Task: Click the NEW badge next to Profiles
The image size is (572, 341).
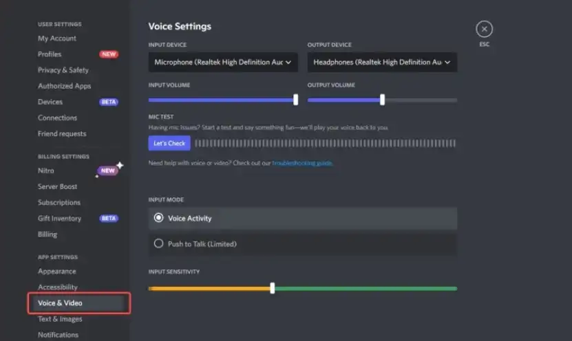Action: coord(109,54)
